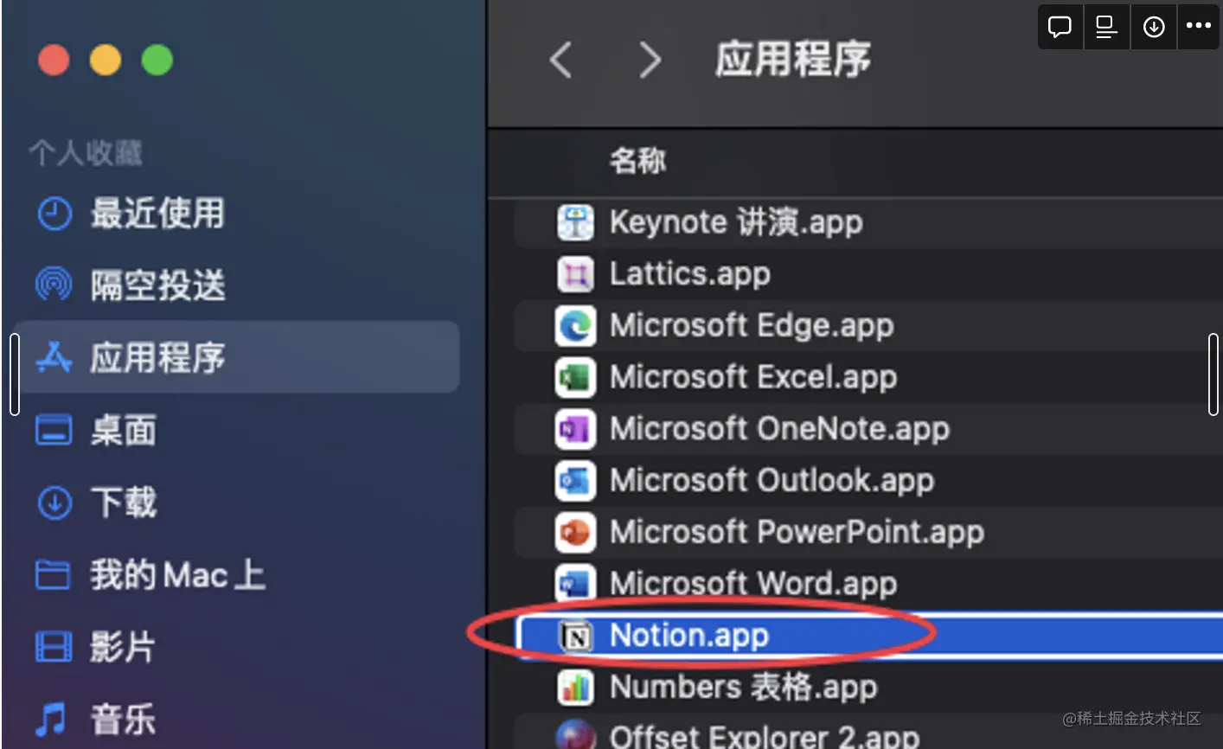Viewport: 1223px width, 749px height.
Task: Select the Lattics.app file name
Action: 690,274
